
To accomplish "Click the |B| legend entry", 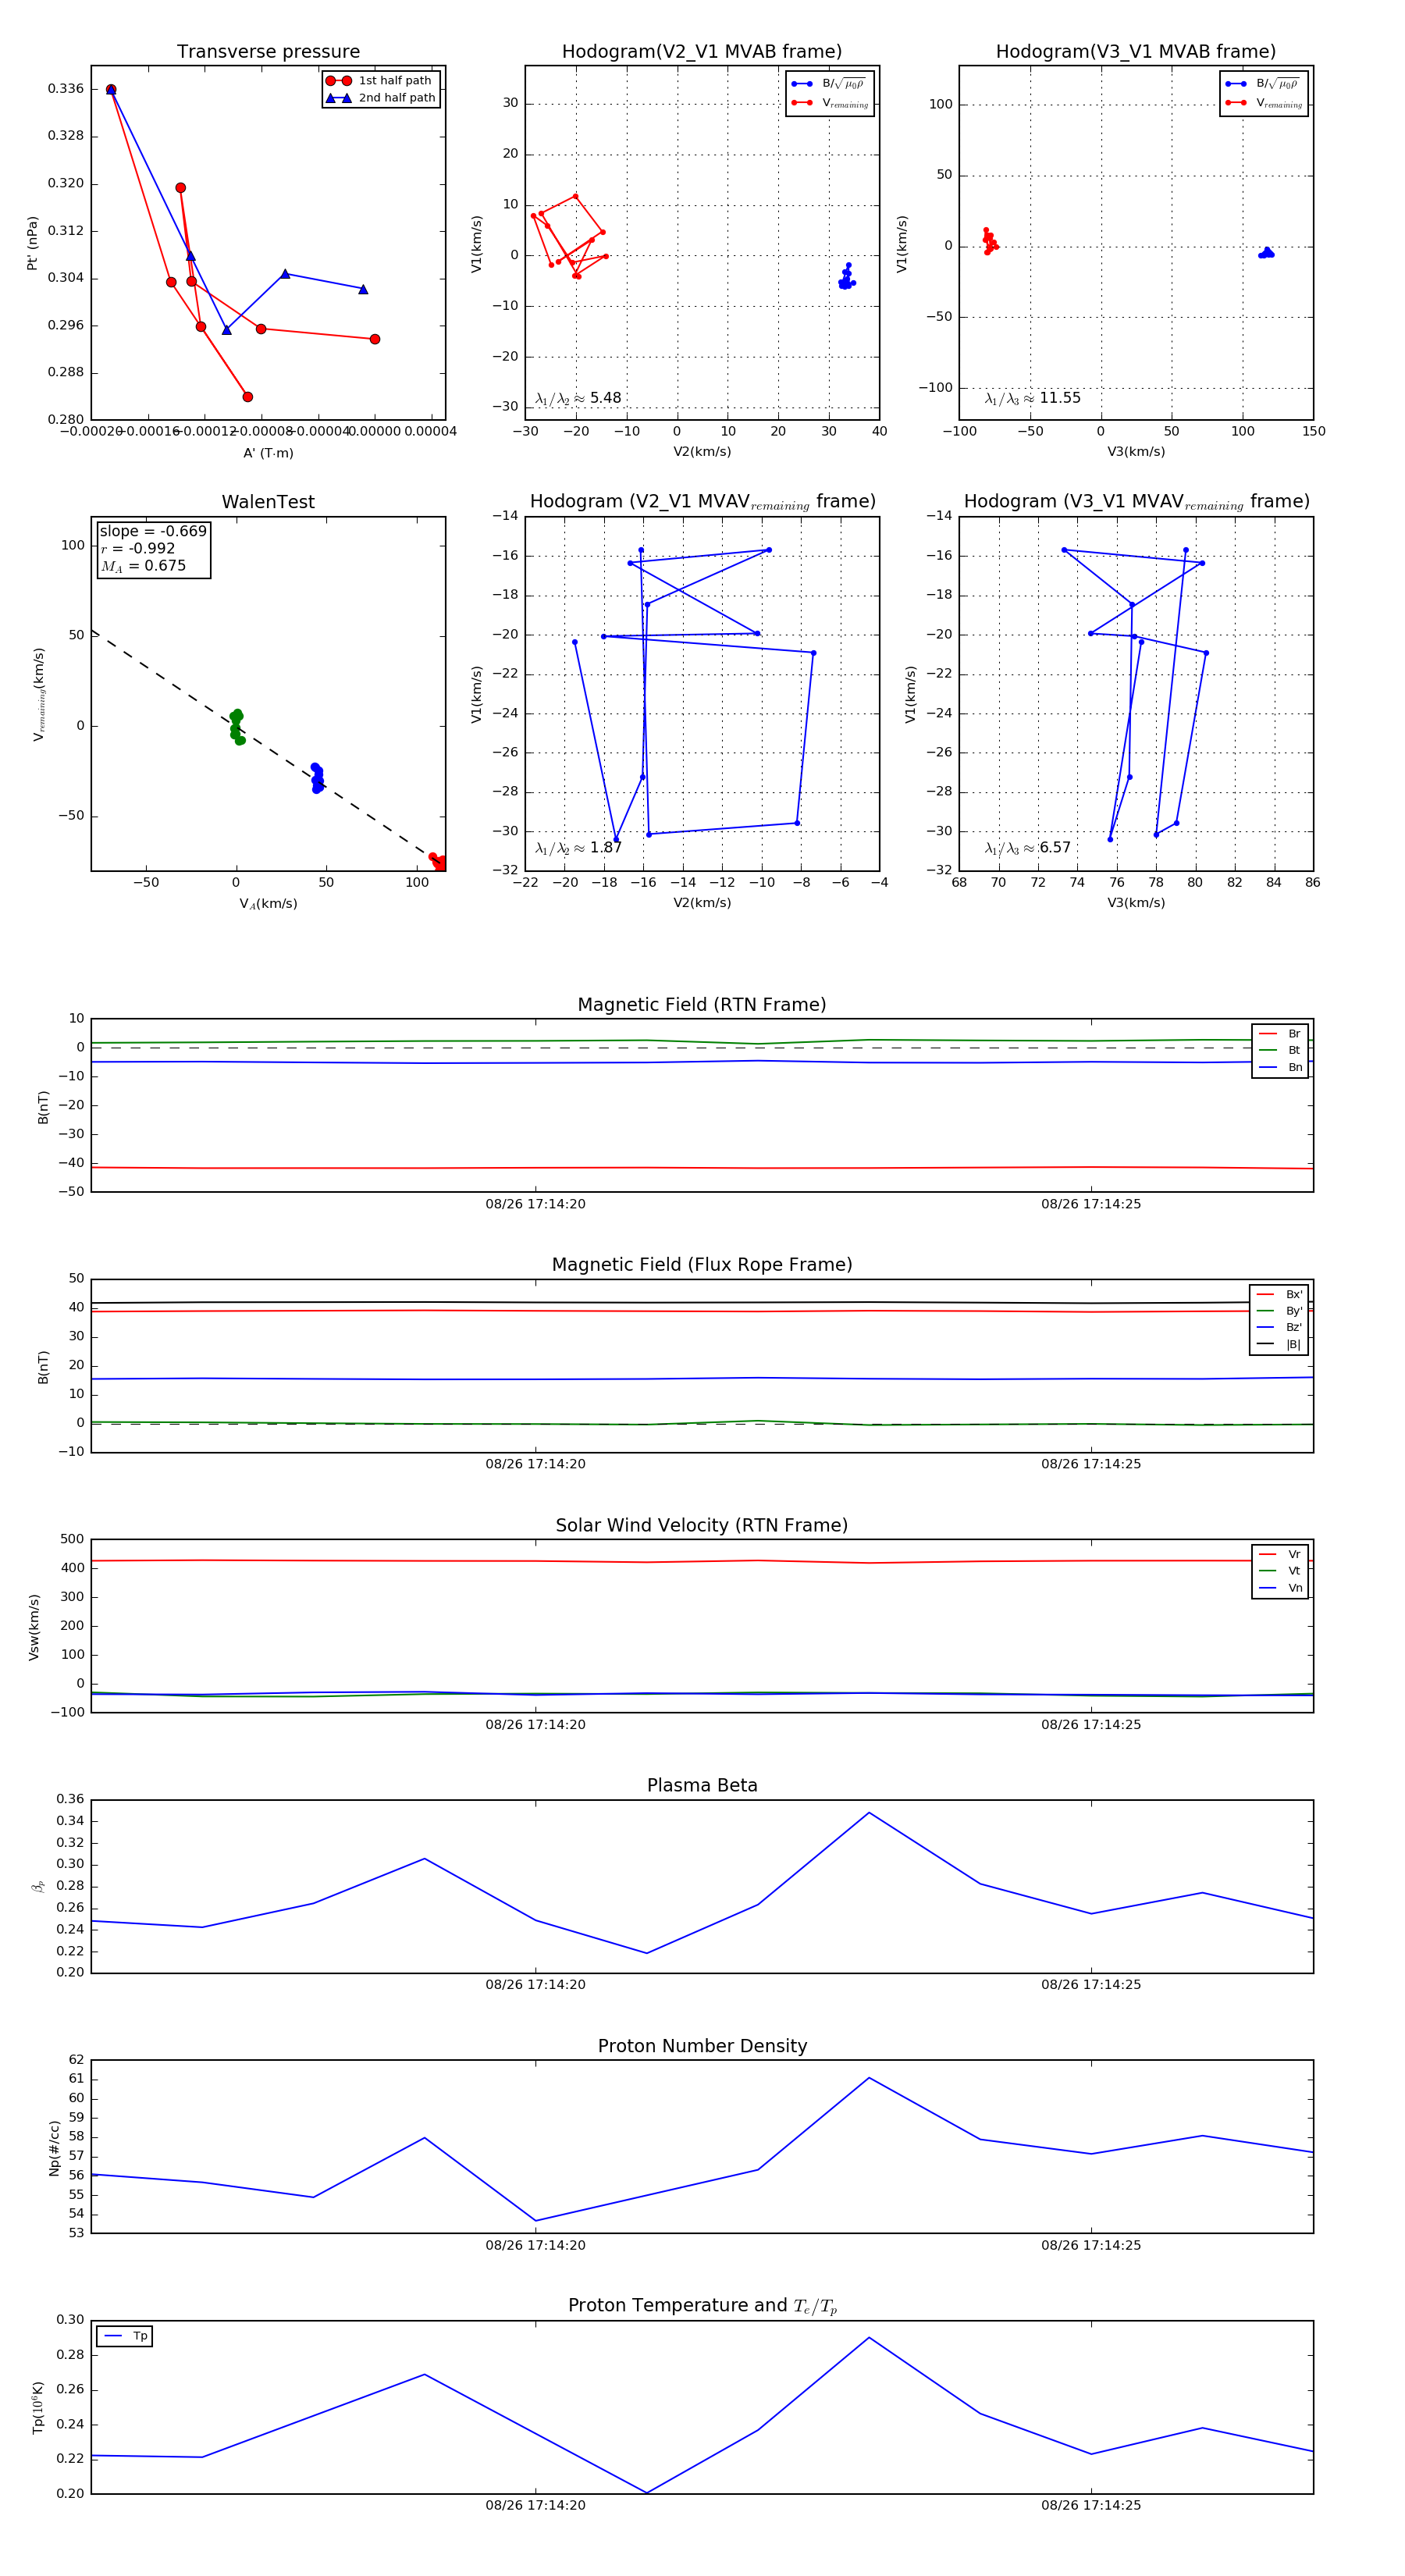I will [x=1280, y=1344].
